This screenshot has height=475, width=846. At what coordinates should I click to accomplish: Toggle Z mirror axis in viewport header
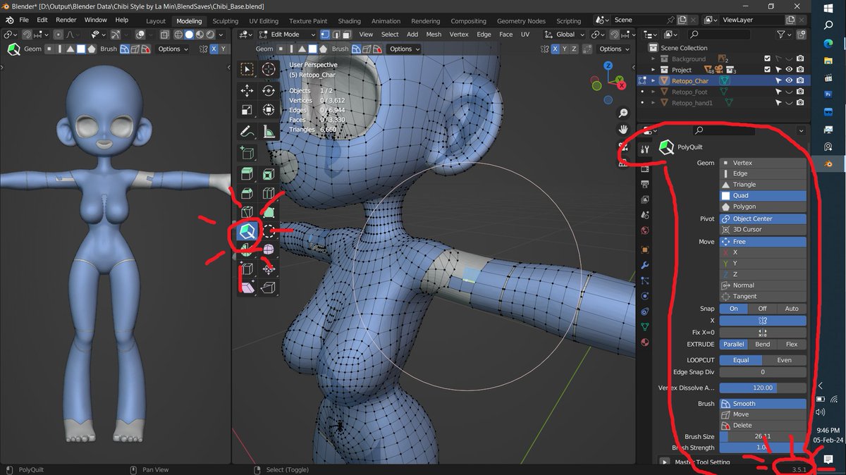(x=575, y=49)
